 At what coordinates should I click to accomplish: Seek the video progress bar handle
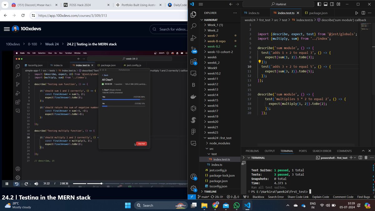(101, 183)
